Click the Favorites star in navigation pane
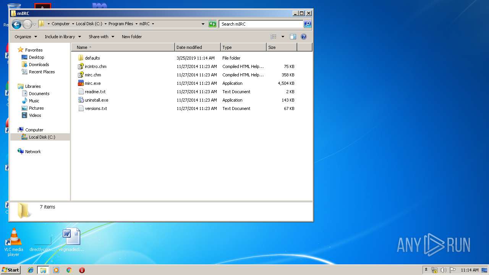 [21, 50]
